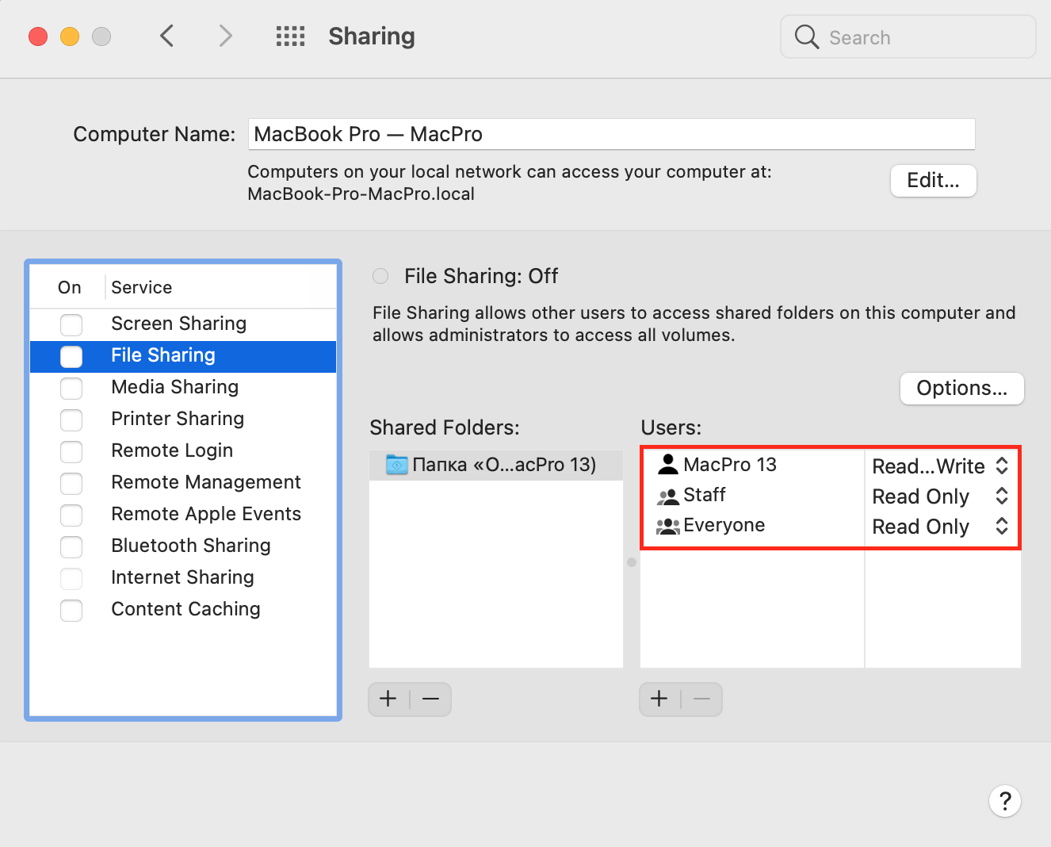This screenshot has height=847, width=1051.
Task: Select the Content Caching service name
Action: click(x=185, y=609)
